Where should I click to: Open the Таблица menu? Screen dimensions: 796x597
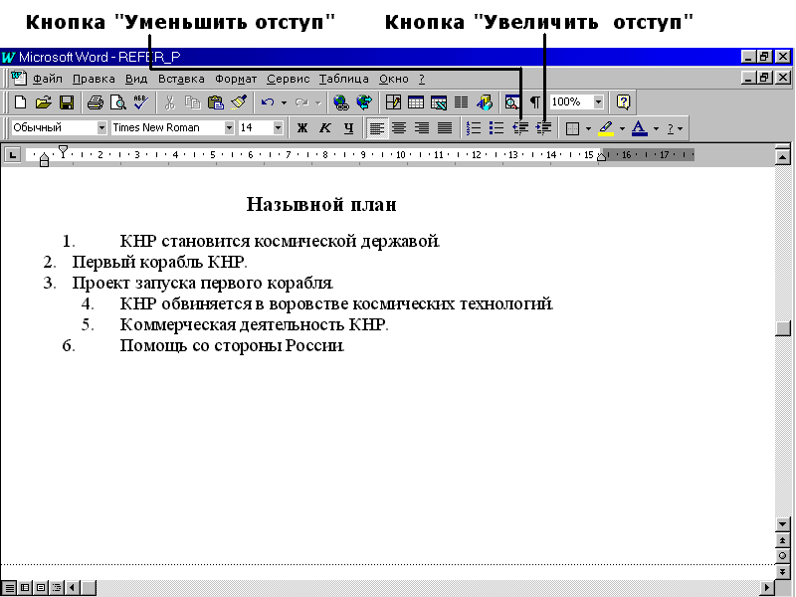click(x=344, y=79)
